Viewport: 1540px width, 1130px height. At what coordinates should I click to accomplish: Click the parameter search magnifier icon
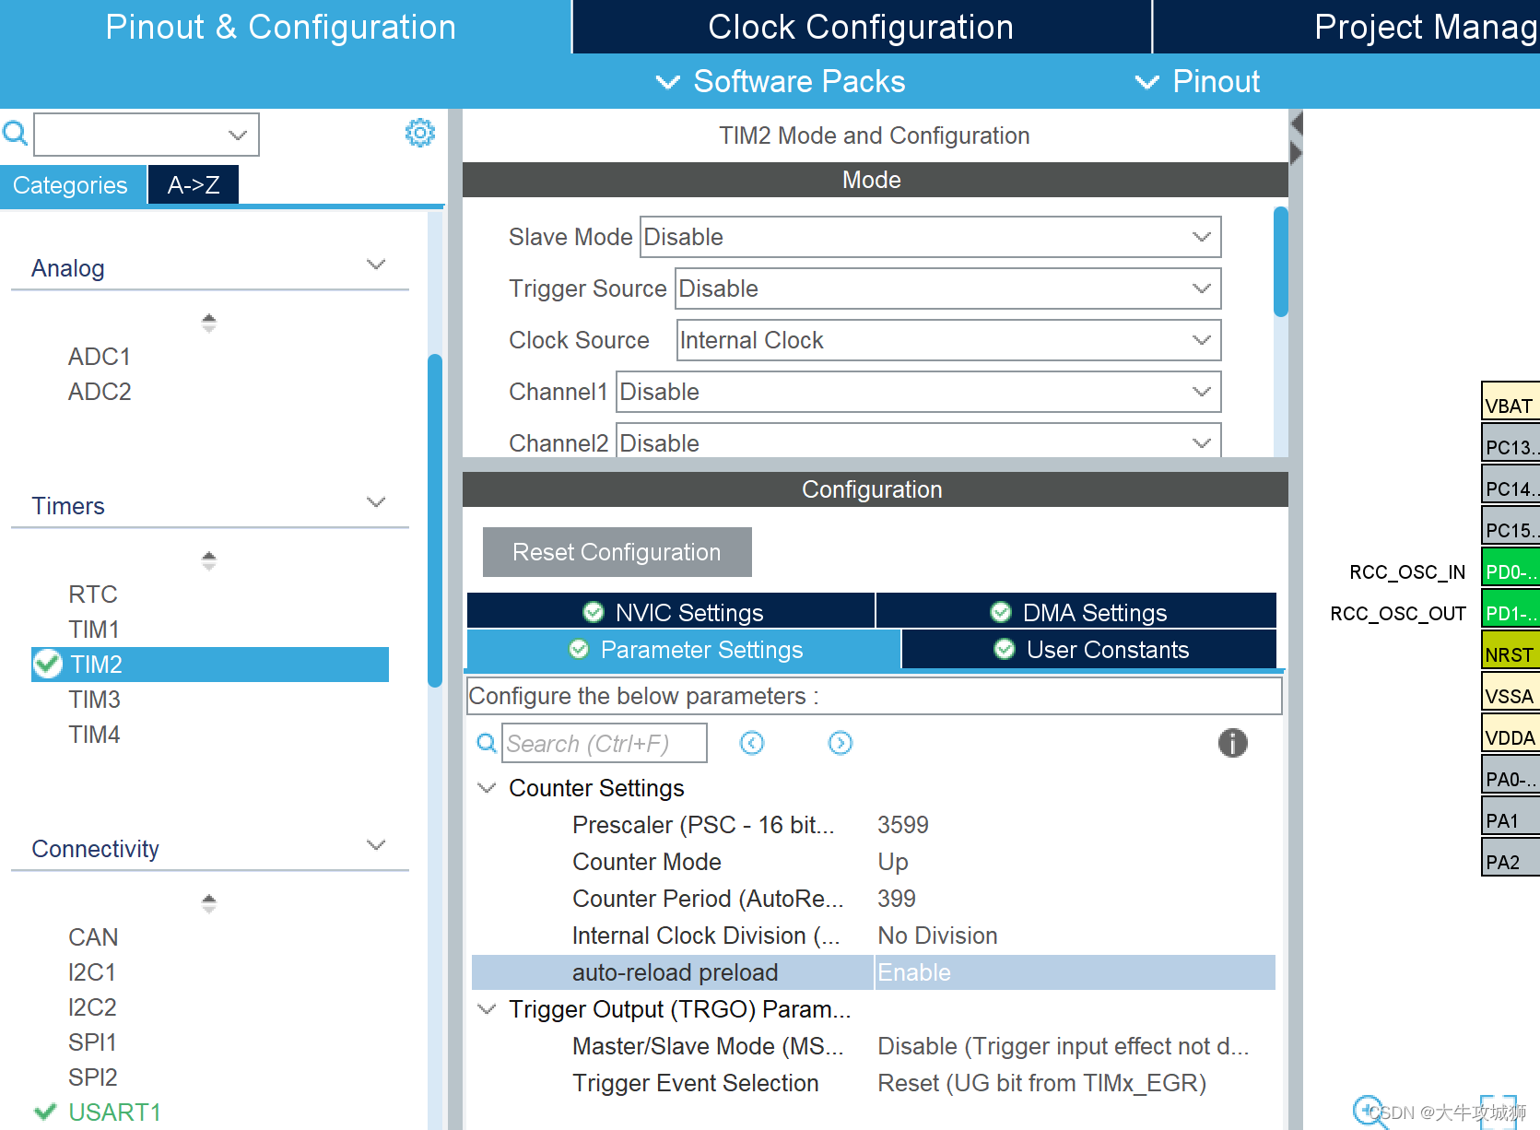(x=487, y=743)
